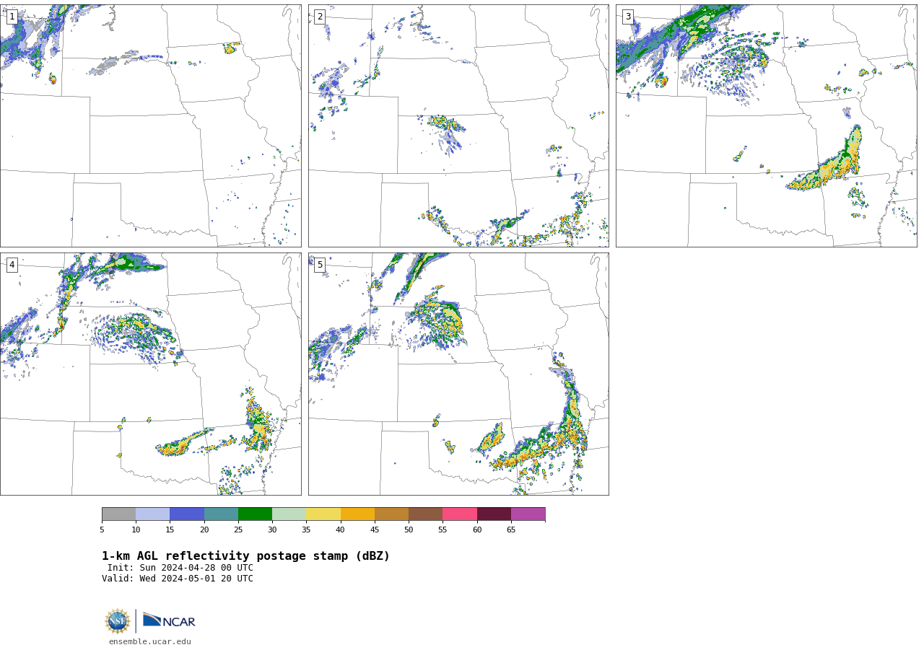Click the colorbar tick label 5
Image resolution: width=924 pixels, height=650 pixels.
click(x=102, y=530)
